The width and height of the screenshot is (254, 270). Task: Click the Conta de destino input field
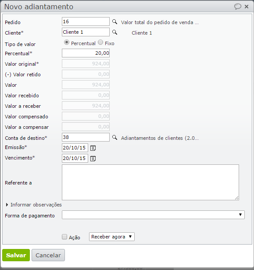pyautogui.click(x=86, y=137)
